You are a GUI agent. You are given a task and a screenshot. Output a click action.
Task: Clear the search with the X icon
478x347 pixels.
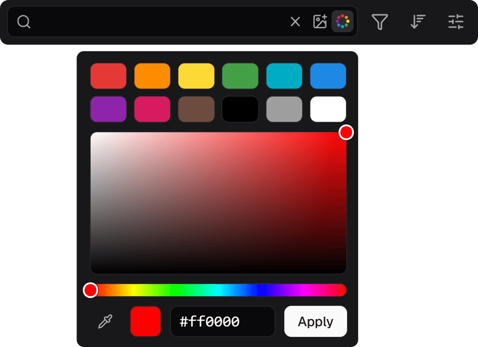point(295,22)
